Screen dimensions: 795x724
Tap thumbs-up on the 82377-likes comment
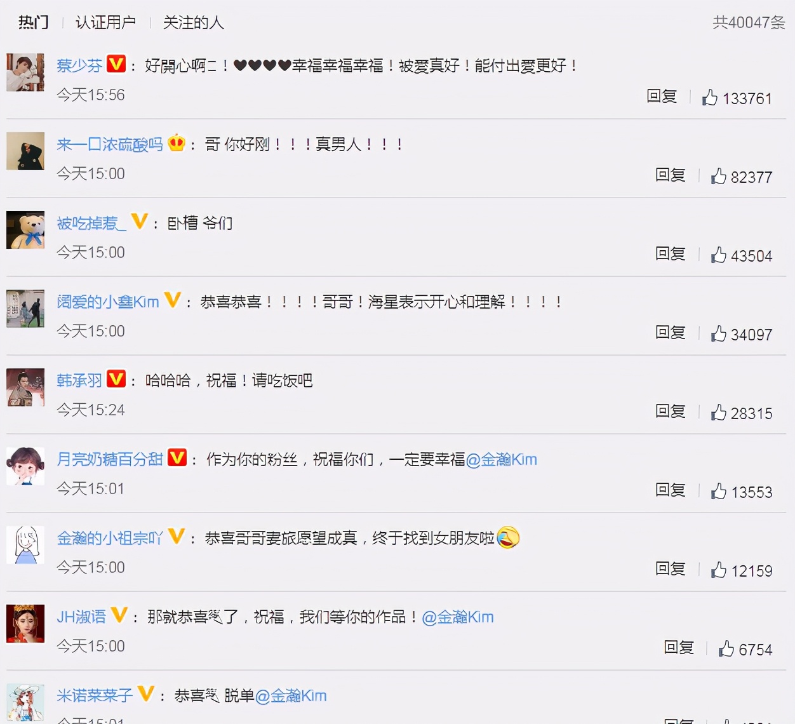(718, 176)
